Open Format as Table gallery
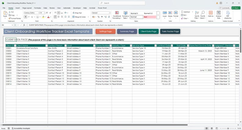The height and width of the screenshot is (130, 242). click(x=126, y=15)
